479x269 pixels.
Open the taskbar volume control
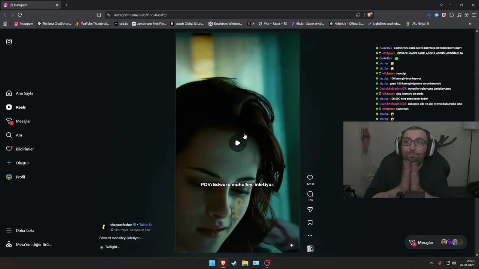click(454, 263)
